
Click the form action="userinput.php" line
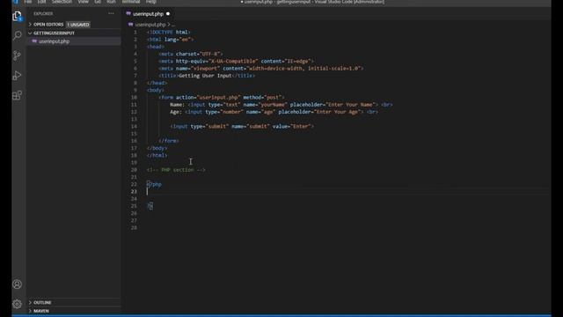pyautogui.click(x=222, y=98)
